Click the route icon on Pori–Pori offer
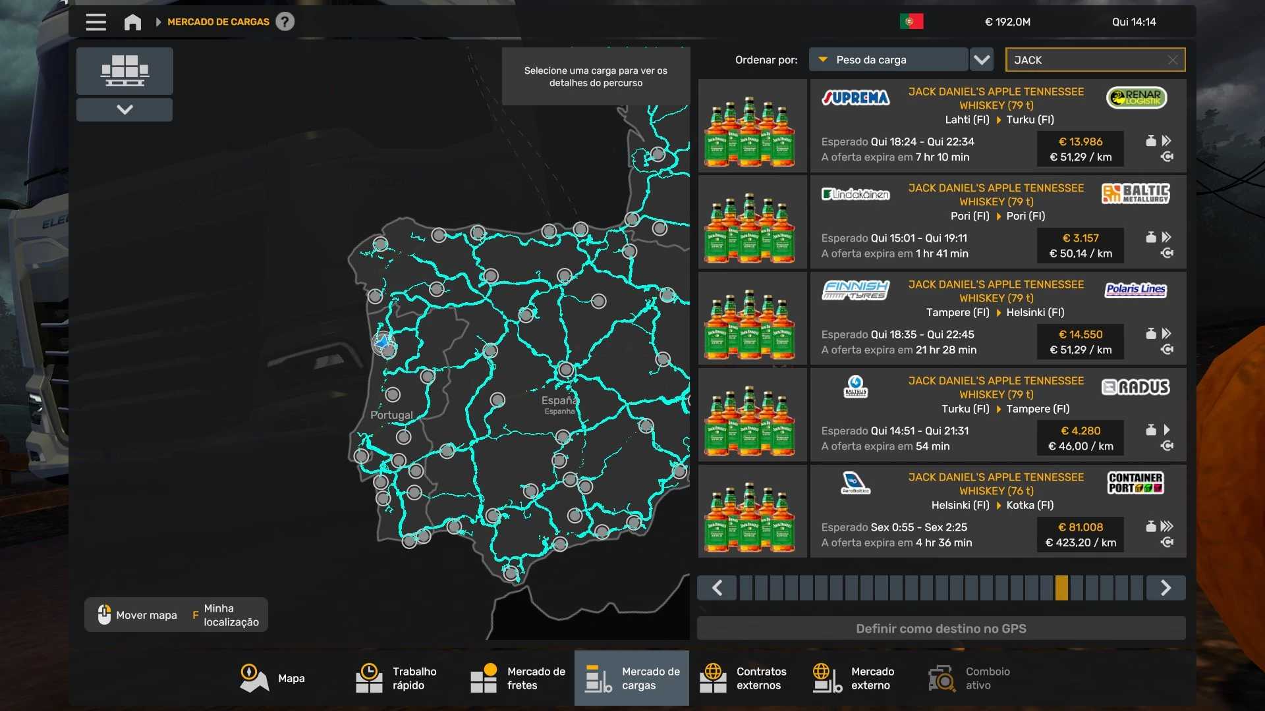The height and width of the screenshot is (711, 1265). tap(1167, 253)
